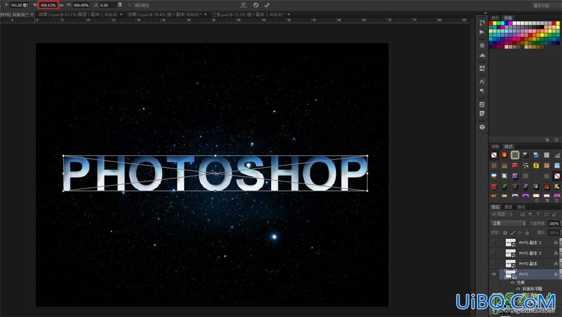Open the History panel icon in dock

coord(482,22)
